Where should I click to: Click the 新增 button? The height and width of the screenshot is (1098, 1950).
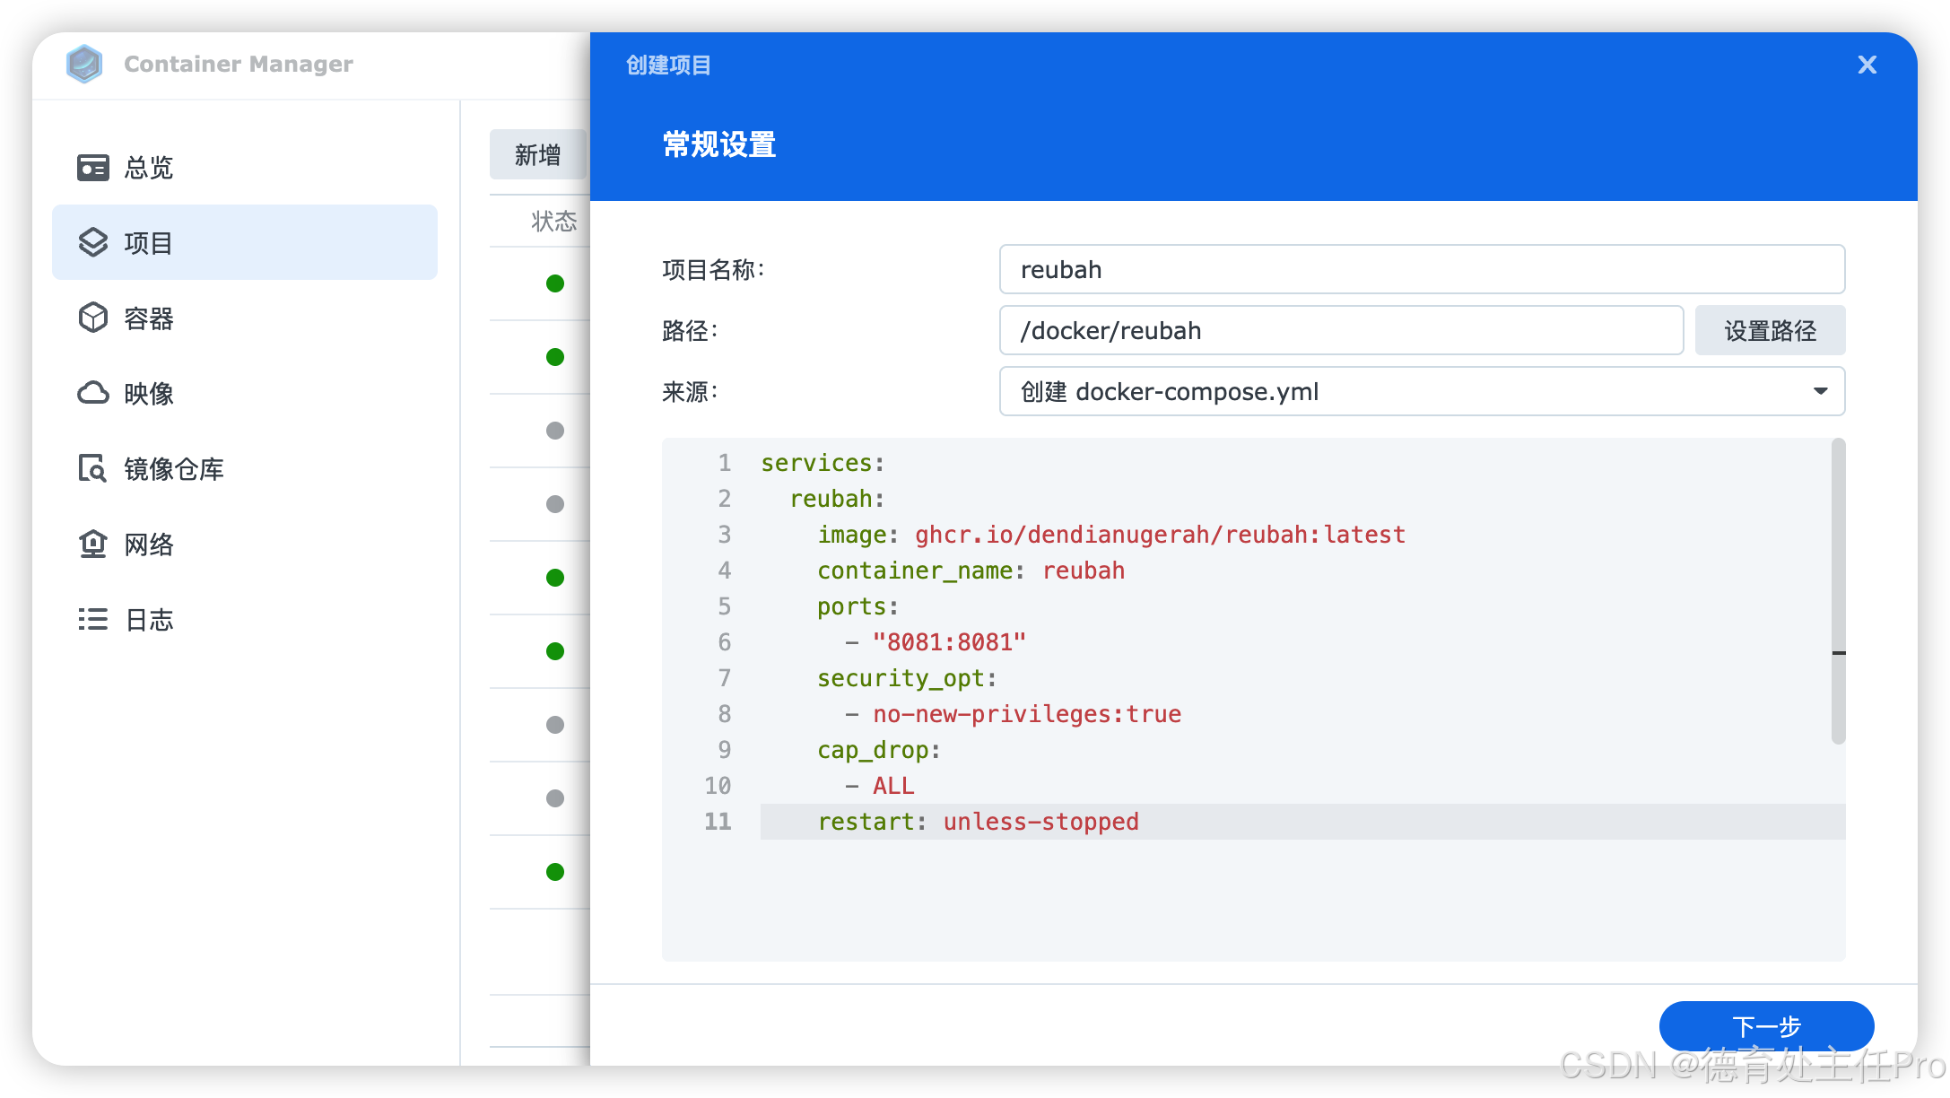[537, 154]
